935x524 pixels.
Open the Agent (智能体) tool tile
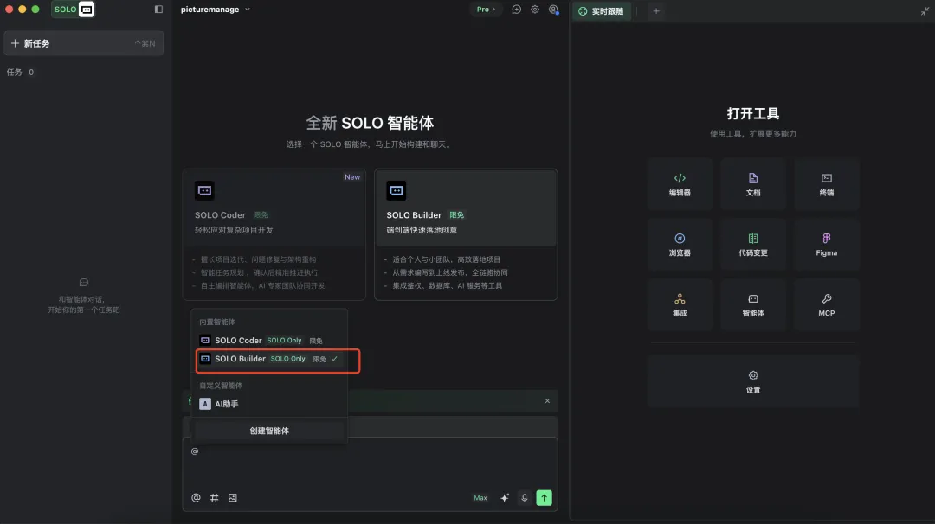[x=753, y=305]
